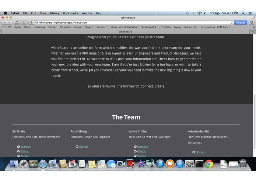
Task: Open Calendar in the dock
Action: point(72,164)
